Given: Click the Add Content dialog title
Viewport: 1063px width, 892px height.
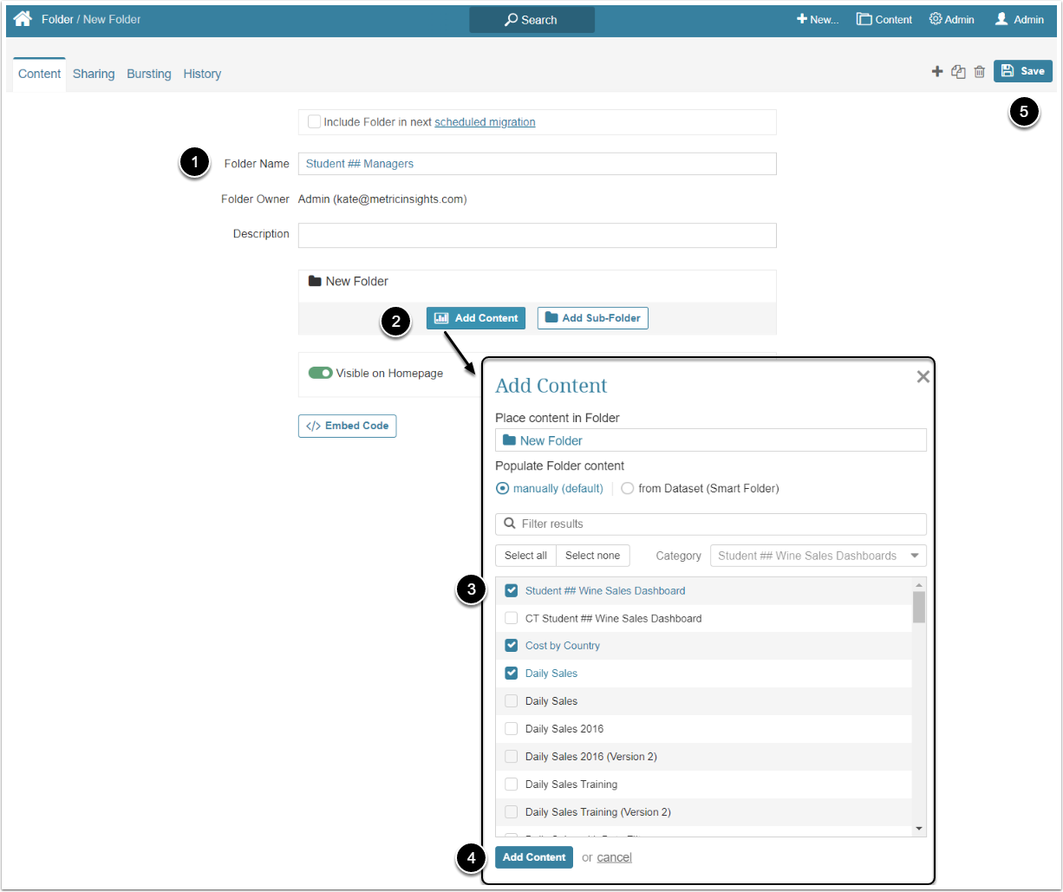Looking at the screenshot, I should (551, 386).
